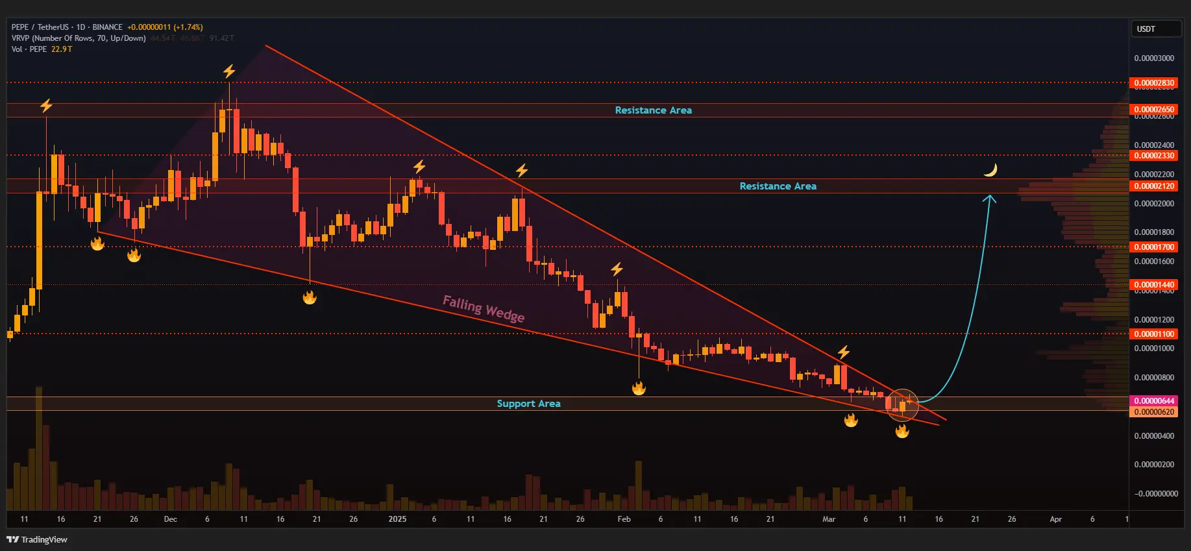Click the Resistance Area label near 0.00002650
The height and width of the screenshot is (551, 1191).
point(653,110)
